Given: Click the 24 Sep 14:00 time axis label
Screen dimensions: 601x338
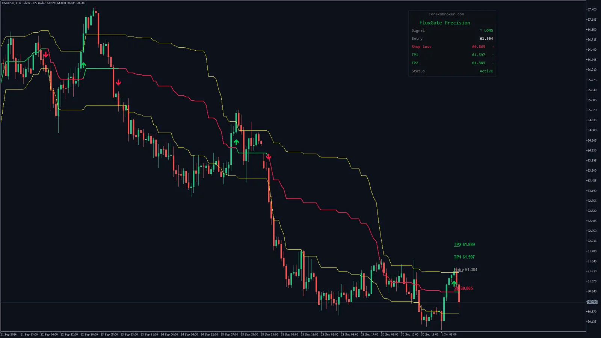Looking at the screenshot, I should [189, 335].
